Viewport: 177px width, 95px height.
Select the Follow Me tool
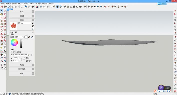click(5, 37)
